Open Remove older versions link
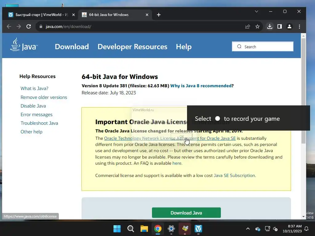 44,97
